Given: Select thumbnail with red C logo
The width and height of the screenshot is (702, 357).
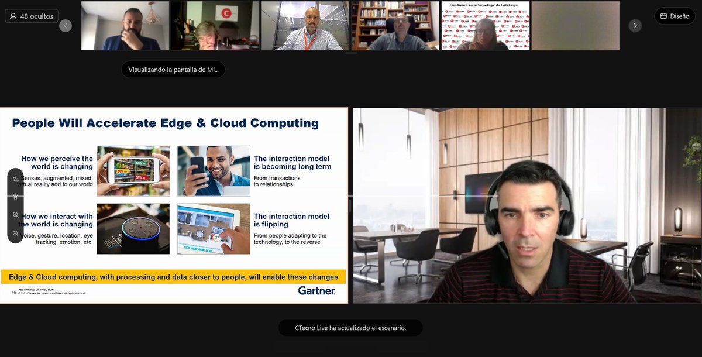Looking at the screenshot, I should pos(215,26).
